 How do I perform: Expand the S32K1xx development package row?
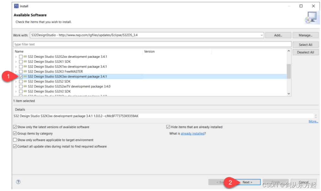click(16, 66)
